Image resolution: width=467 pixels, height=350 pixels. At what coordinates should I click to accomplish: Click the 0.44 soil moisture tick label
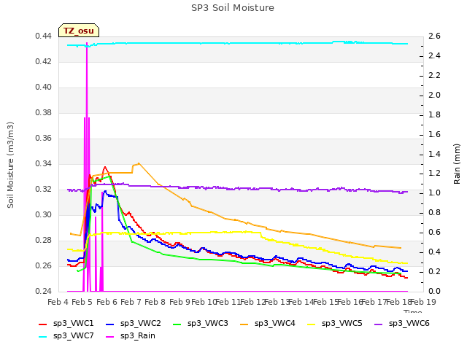click(x=44, y=36)
